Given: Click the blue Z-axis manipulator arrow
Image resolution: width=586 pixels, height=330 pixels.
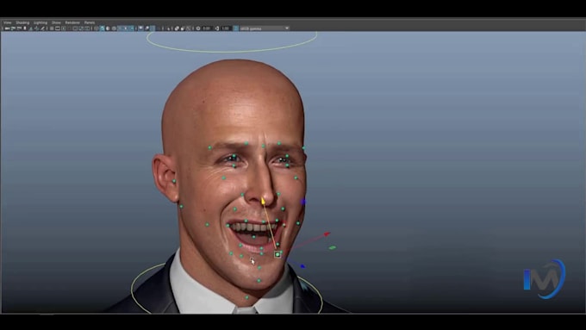Looking at the screenshot, I should pyautogui.click(x=302, y=266).
